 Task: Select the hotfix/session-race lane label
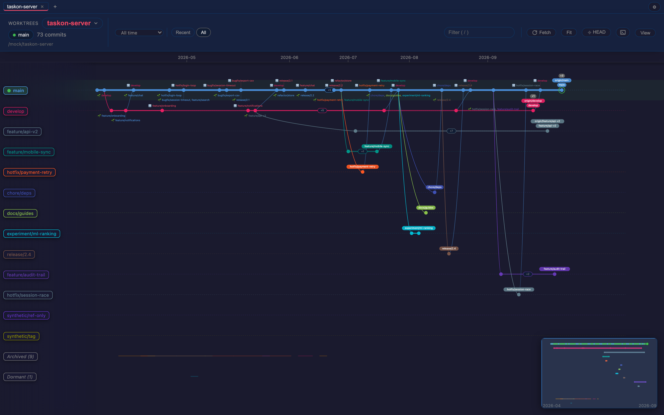[28, 295]
